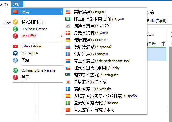Viewport: 172px width, 122px height.
Task: Select 葡萄牙语(巴西) / Português
Action: coord(105,75)
